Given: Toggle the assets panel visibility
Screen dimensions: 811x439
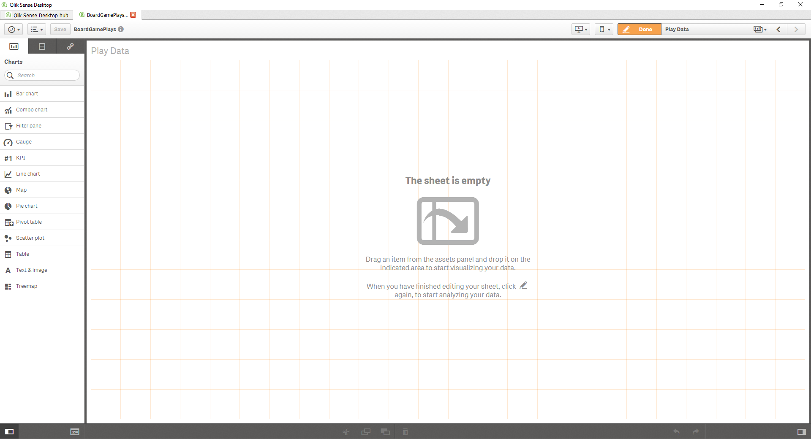Looking at the screenshot, I should click(9, 431).
